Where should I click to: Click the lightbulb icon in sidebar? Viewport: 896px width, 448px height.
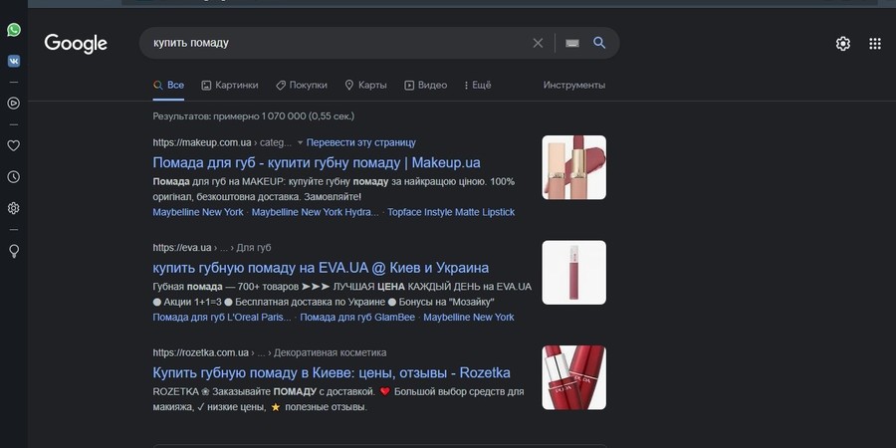click(x=14, y=251)
